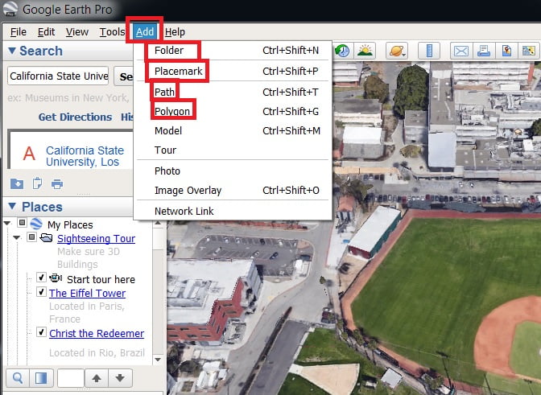
Task: Collapse the Places panel triangle
Action: (12, 206)
